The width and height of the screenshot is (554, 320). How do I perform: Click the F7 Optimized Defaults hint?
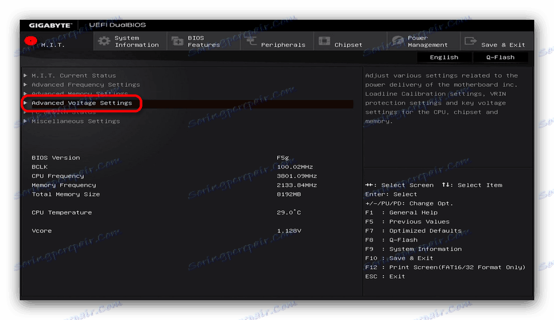pos(413,231)
